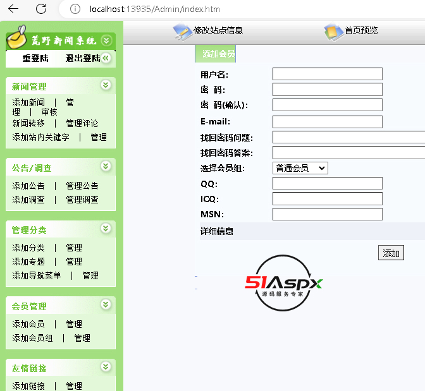Click 管理 next to 添加链接
The width and height of the screenshot is (425, 391).
pyautogui.click(x=74, y=386)
